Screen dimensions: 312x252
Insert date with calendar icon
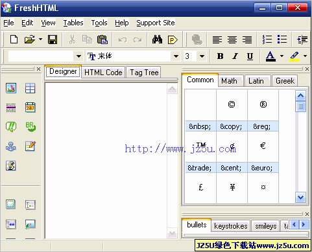(x=30, y=108)
